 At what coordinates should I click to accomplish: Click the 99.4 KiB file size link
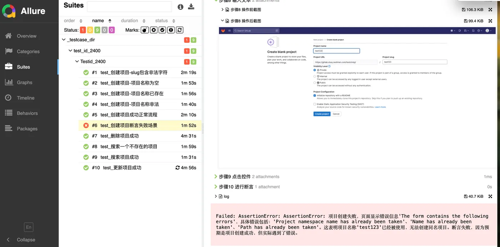click(x=474, y=21)
